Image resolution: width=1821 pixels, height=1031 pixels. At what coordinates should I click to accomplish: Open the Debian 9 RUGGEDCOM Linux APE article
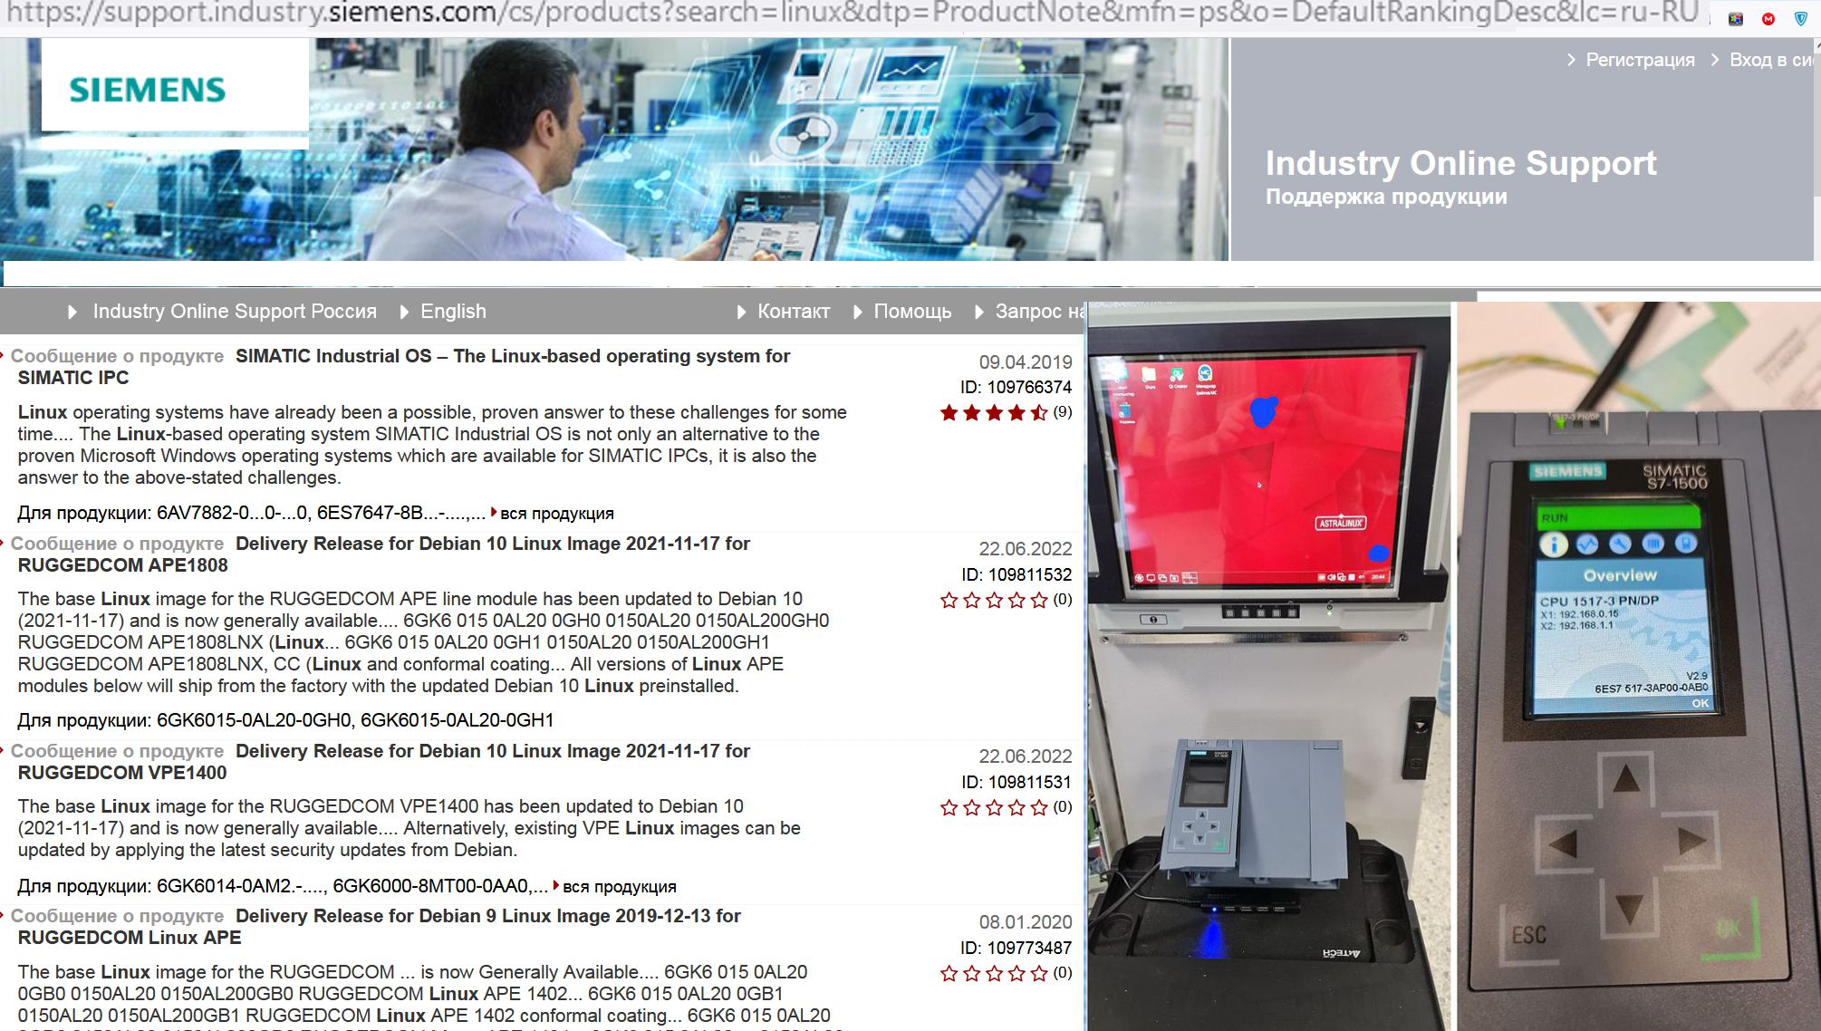coord(380,927)
